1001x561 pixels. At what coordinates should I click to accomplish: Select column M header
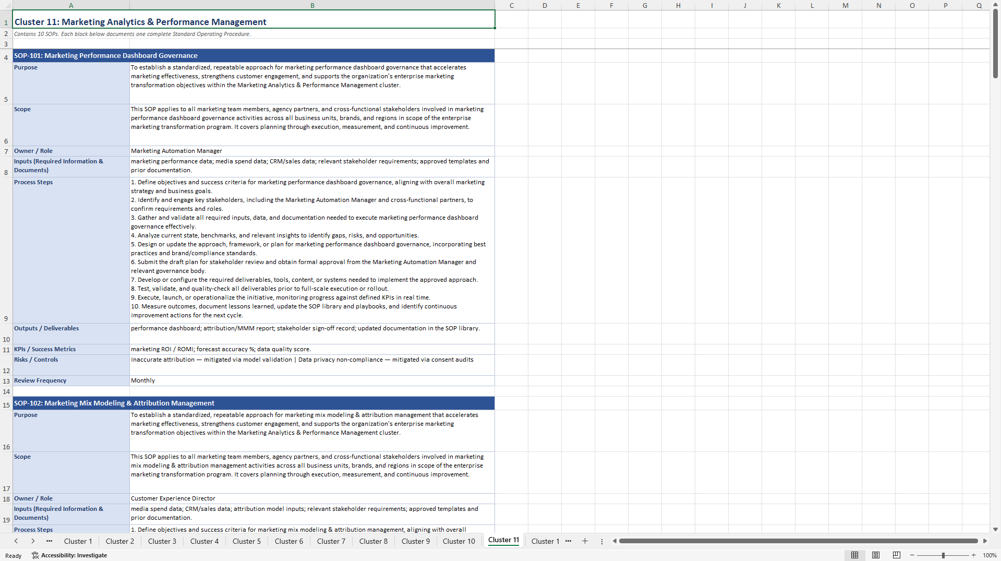pyautogui.click(x=845, y=5)
